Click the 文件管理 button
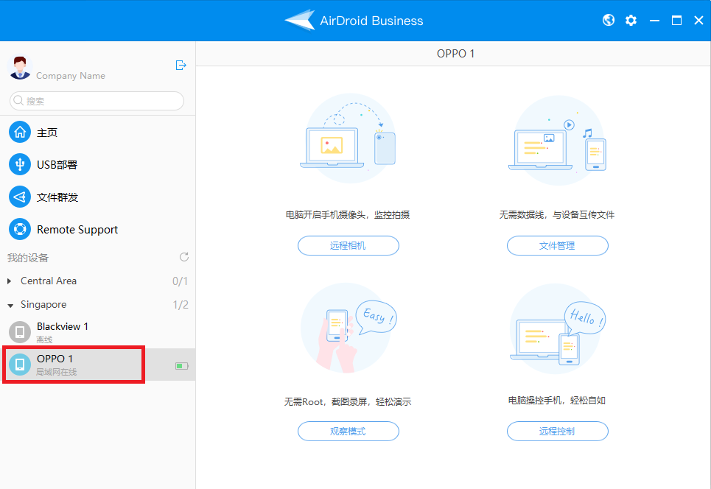Image resolution: width=711 pixels, height=489 pixels. click(557, 246)
